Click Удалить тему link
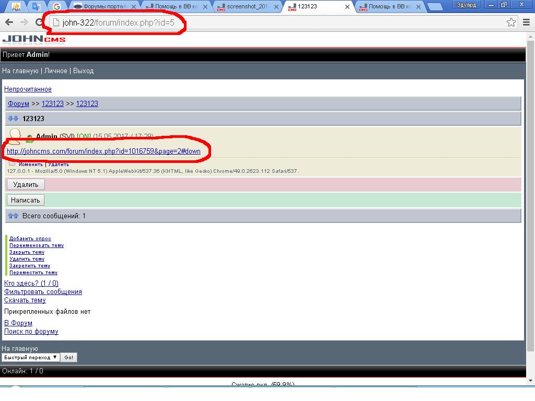This screenshot has height=401, width=535. click(27, 259)
